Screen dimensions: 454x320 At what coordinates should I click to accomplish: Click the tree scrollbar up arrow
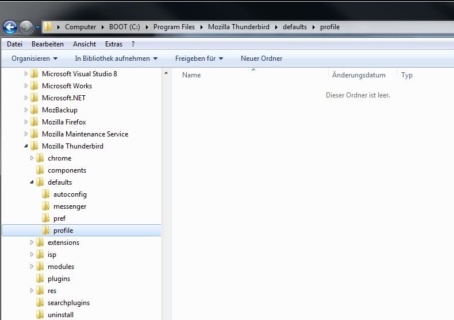(166, 73)
